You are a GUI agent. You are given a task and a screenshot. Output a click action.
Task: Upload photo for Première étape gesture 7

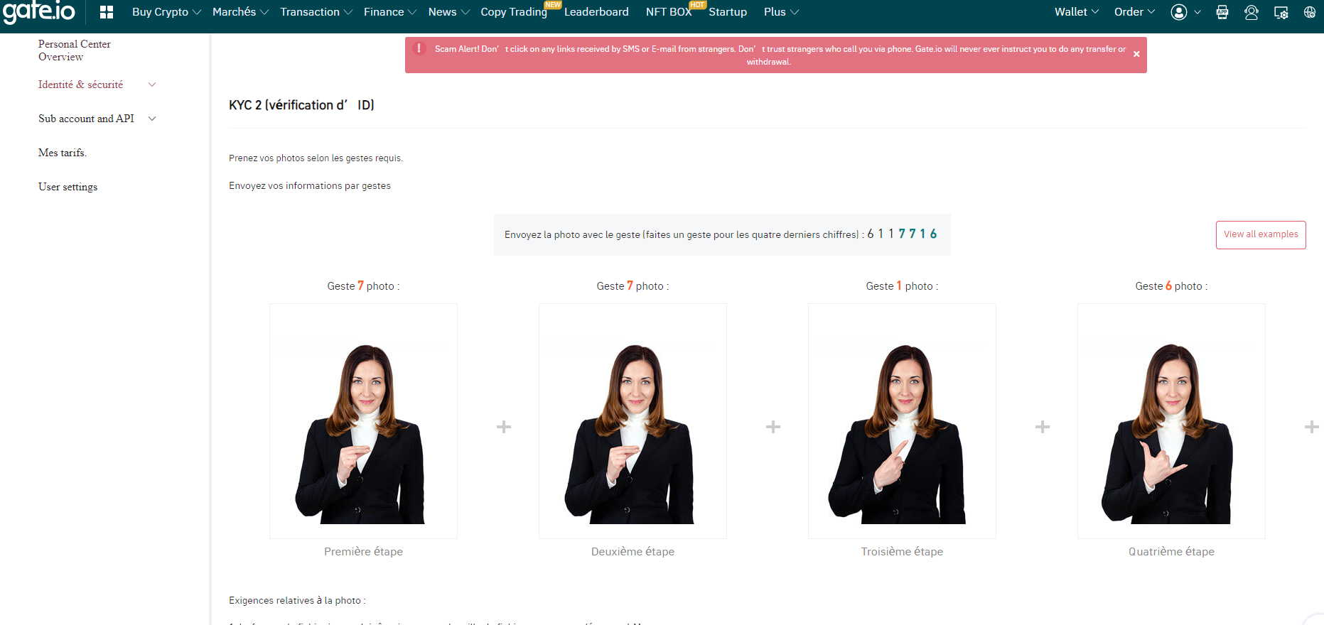(x=363, y=421)
